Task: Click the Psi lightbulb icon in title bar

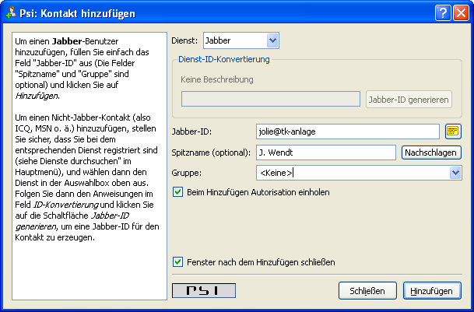Action: tap(12, 12)
